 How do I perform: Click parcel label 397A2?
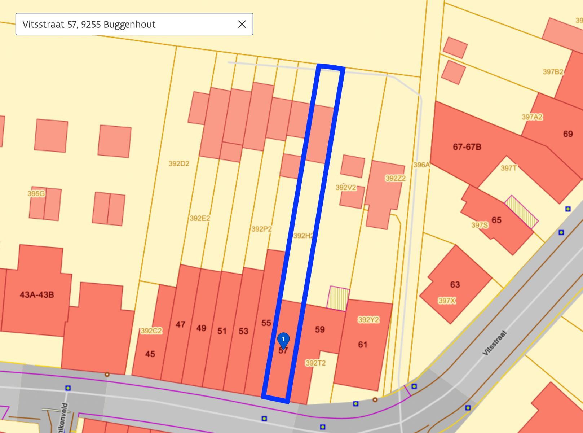click(x=532, y=117)
